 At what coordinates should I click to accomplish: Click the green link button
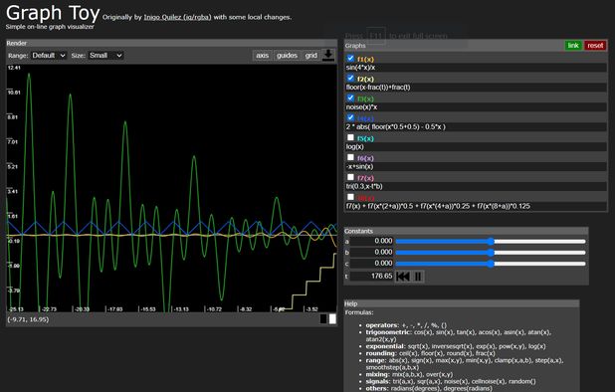click(573, 46)
